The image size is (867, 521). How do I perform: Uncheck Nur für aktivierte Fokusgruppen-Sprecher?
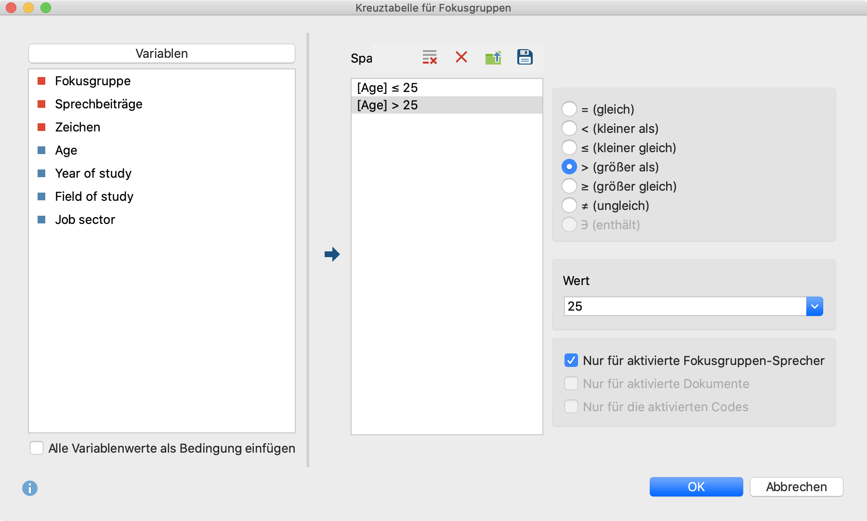click(571, 360)
